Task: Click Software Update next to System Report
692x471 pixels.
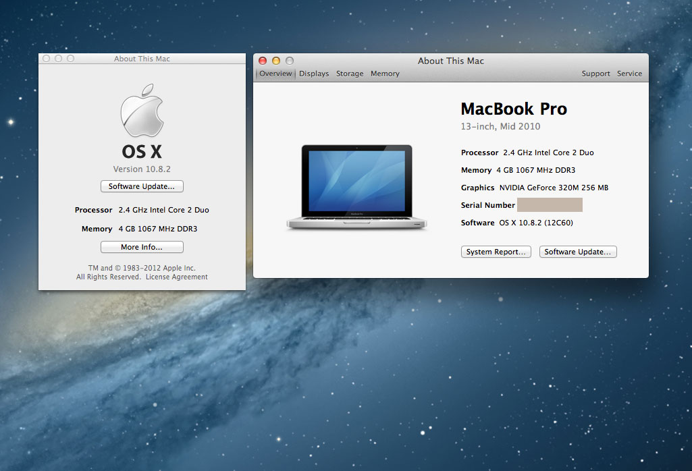Action: (578, 252)
